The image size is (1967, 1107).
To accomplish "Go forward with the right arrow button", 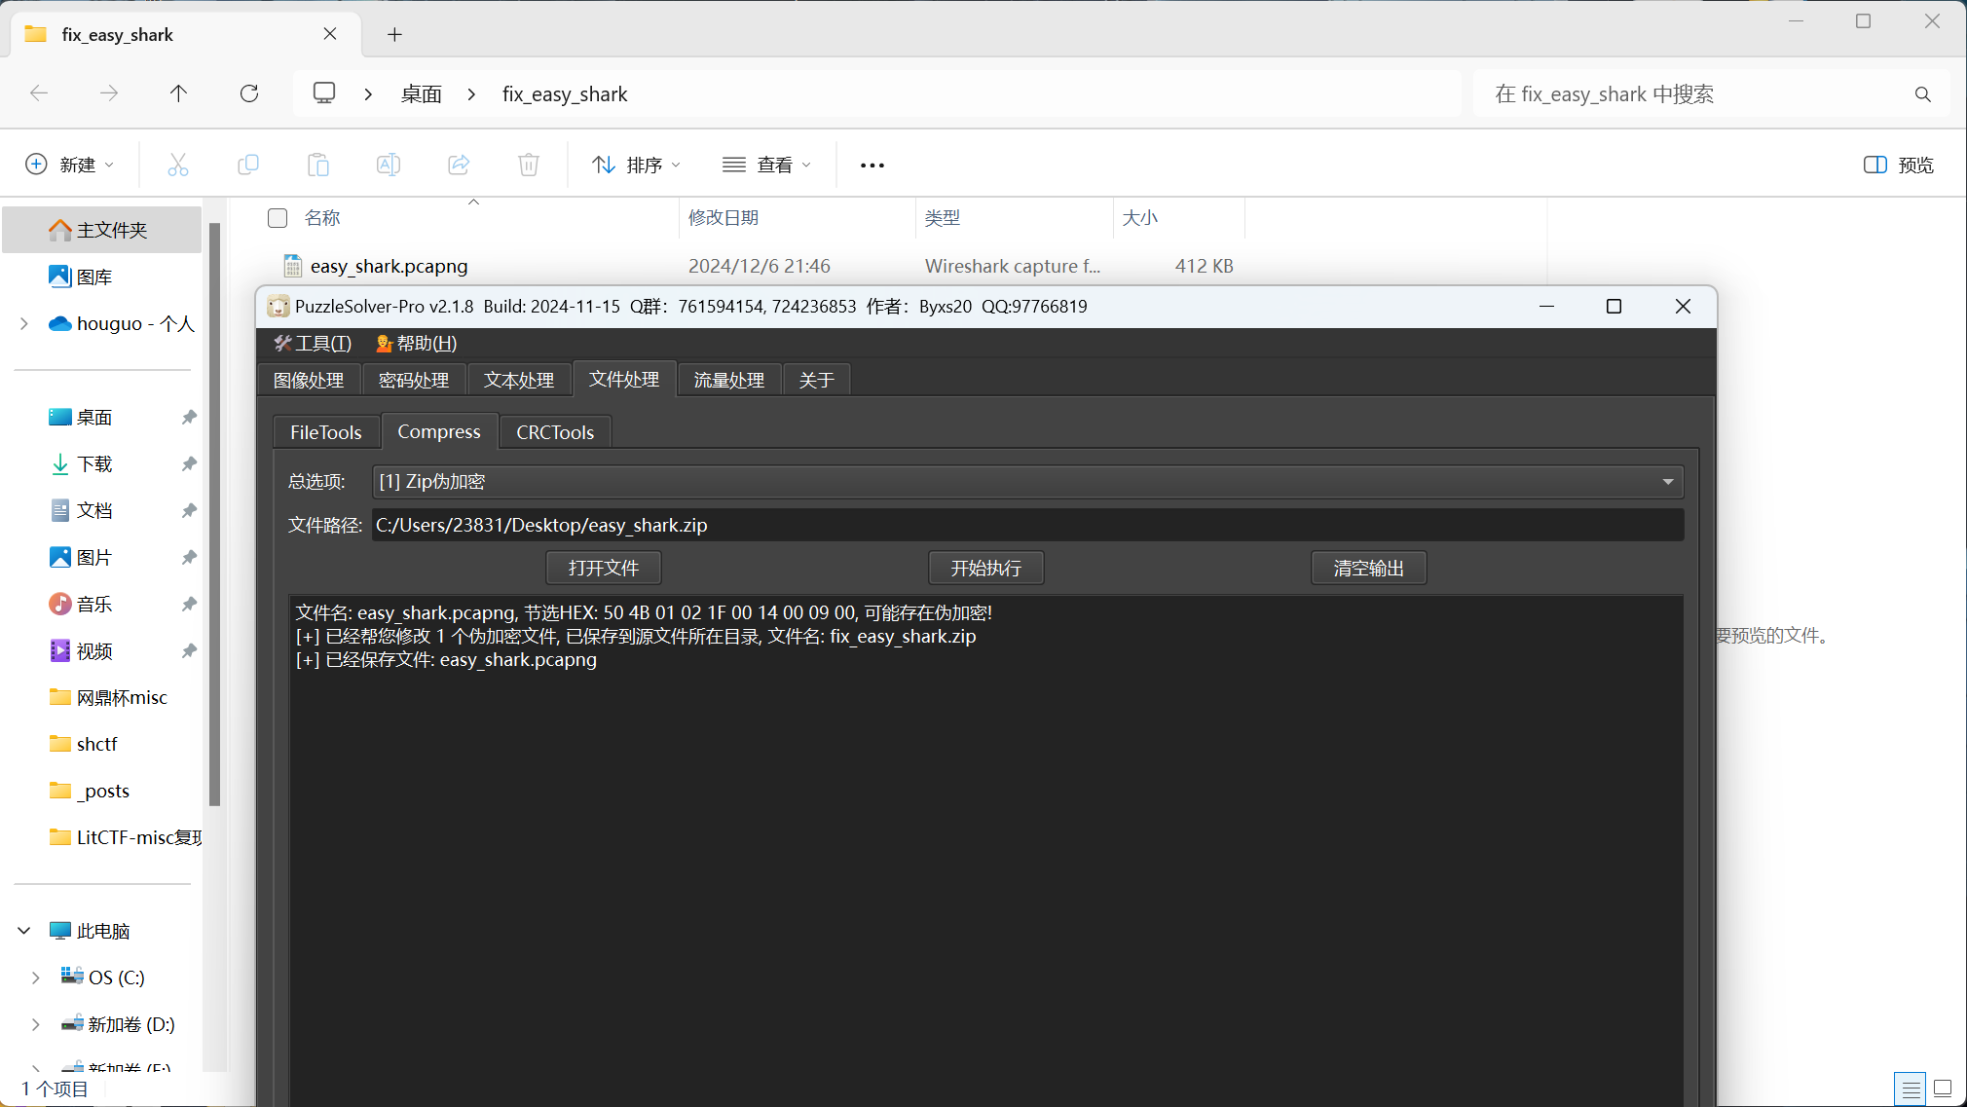I will (x=109, y=93).
